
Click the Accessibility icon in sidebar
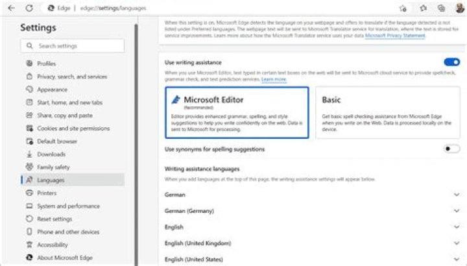click(x=29, y=245)
